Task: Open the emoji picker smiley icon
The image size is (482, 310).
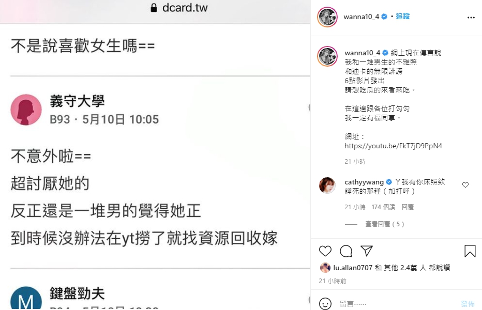Action: [325, 304]
